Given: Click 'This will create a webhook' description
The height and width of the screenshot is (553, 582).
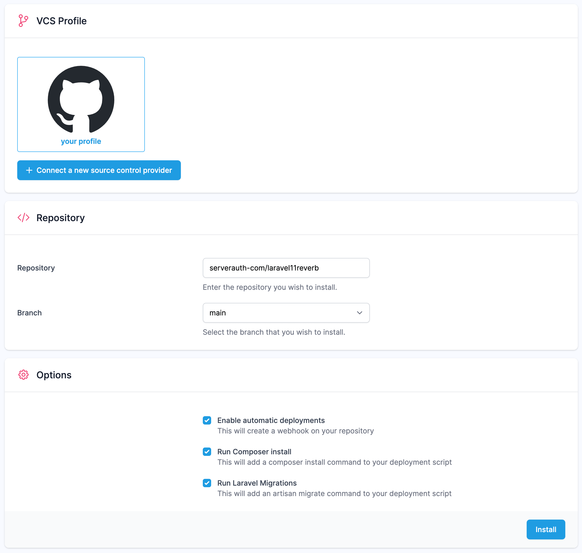Looking at the screenshot, I should (296, 431).
